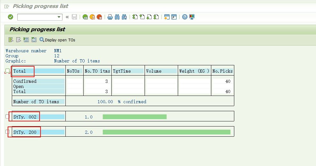
Task: Go to Next Page icon
Action: 149,17
